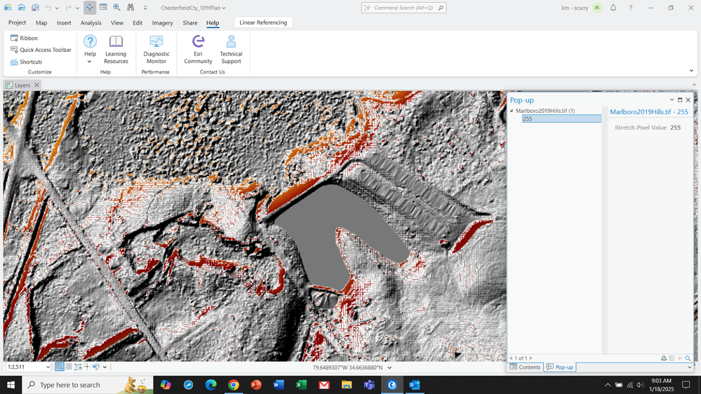The width and height of the screenshot is (701, 394).
Task: Toggle snapping in the map status bar
Action: (60, 367)
